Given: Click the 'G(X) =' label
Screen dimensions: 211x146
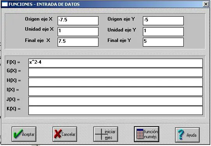Looking at the screenshot, I should pos(14,71).
